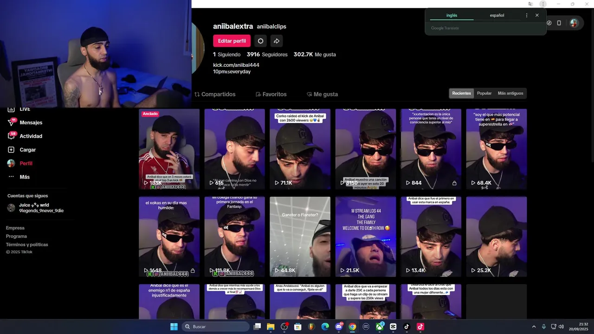Switch to Favoritos tab
Image resolution: width=594 pixels, height=334 pixels.
pos(271,94)
